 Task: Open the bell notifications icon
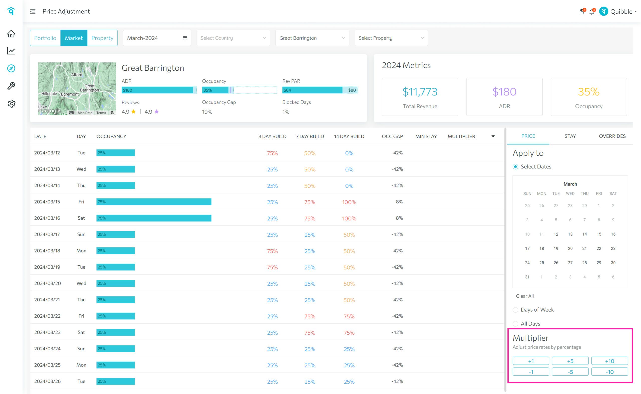coord(592,11)
